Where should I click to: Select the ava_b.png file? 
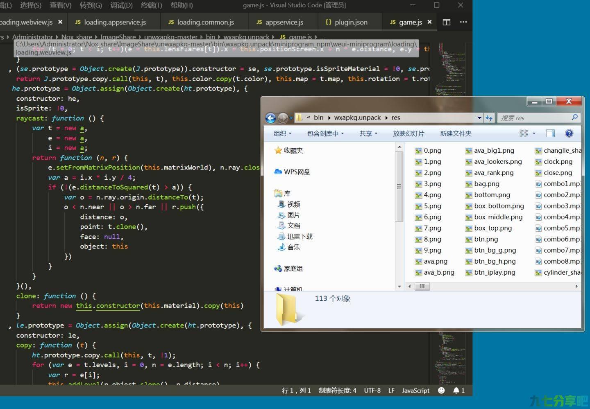[435, 272]
